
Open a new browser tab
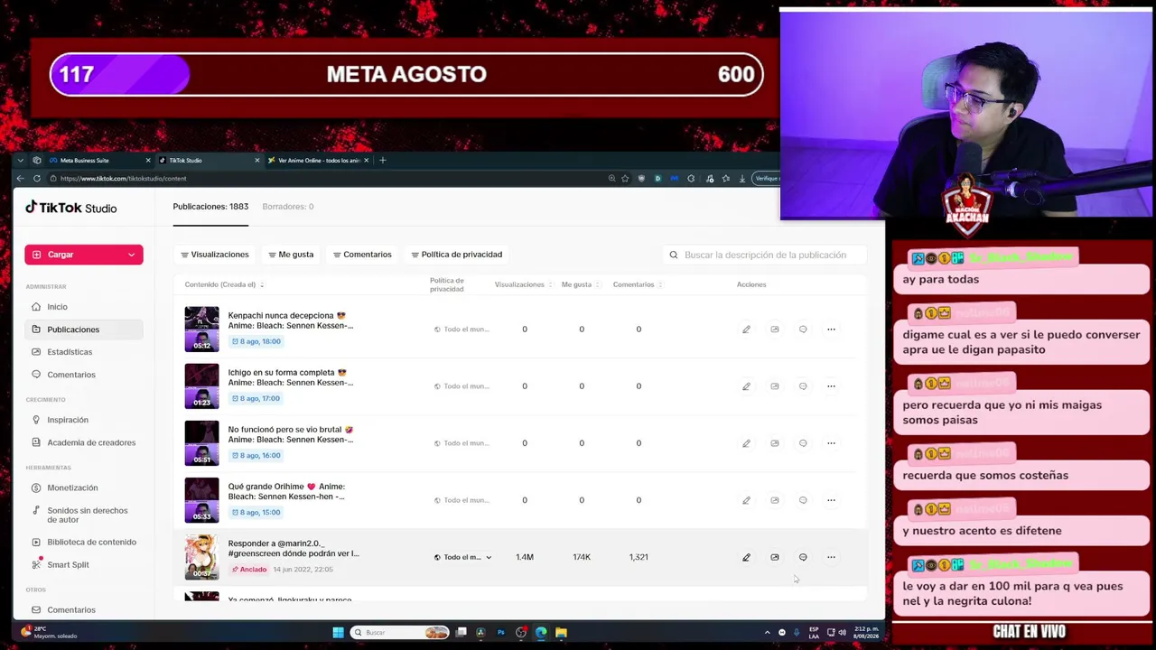[382, 161]
